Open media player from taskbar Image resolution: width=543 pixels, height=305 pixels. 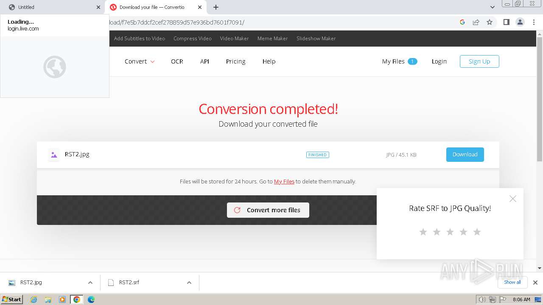tap(62, 299)
